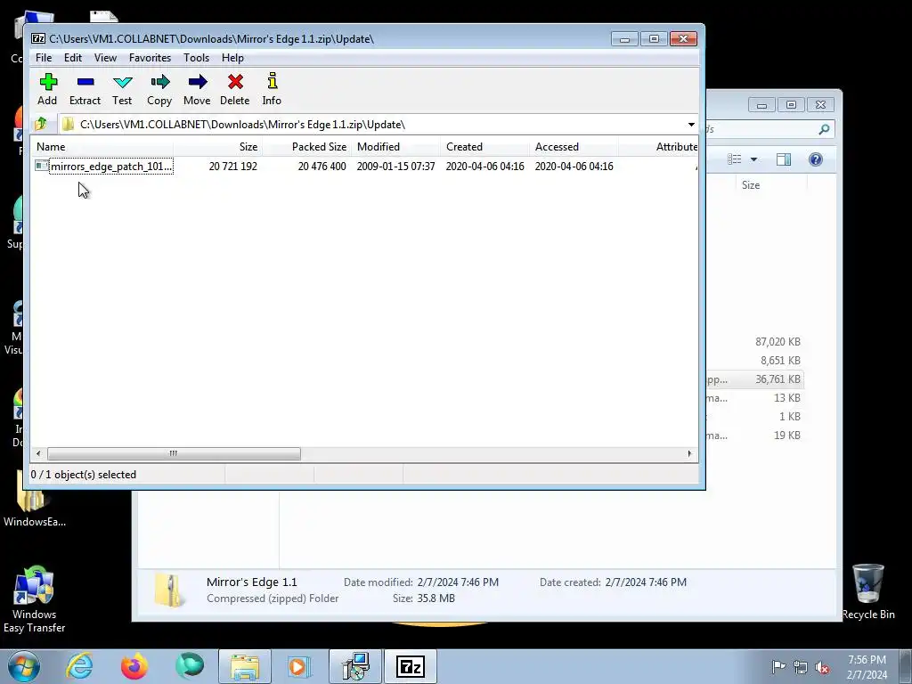Viewport: 912px width, 684px height.
Task: Sort by Created column
Action: (484, 147)
